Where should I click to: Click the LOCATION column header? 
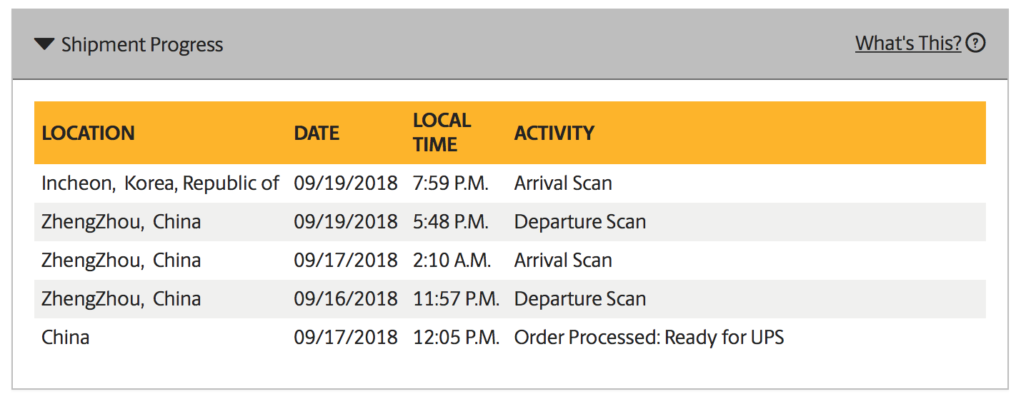coord(88,133)
